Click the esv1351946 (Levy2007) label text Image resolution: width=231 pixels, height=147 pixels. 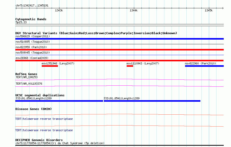coord(58,63)
